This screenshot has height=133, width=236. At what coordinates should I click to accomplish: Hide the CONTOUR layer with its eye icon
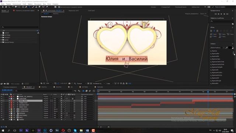point(1,99)
